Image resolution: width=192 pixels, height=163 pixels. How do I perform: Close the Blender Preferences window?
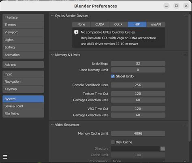tap(186, 6)
